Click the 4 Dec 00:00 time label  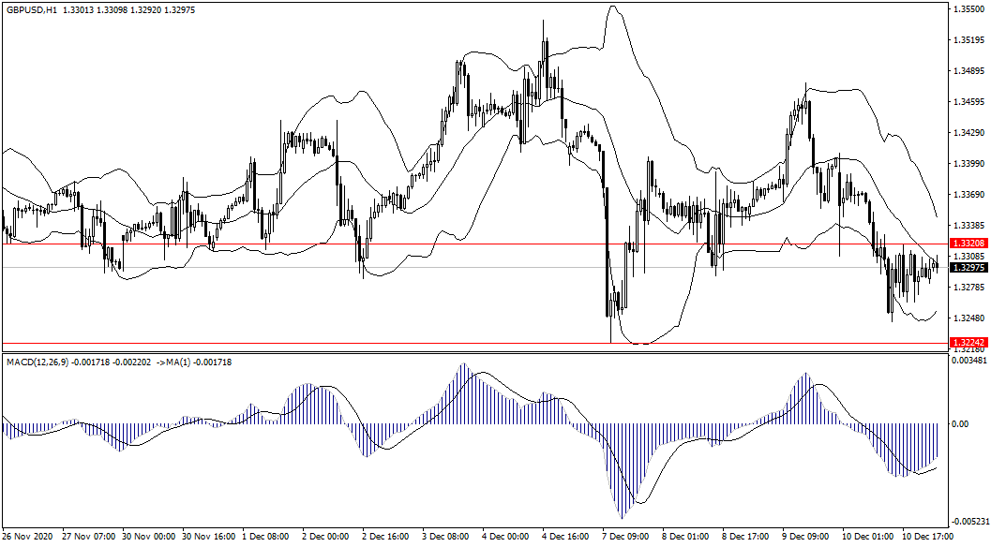pyautogui.click(x=505, y=538)
